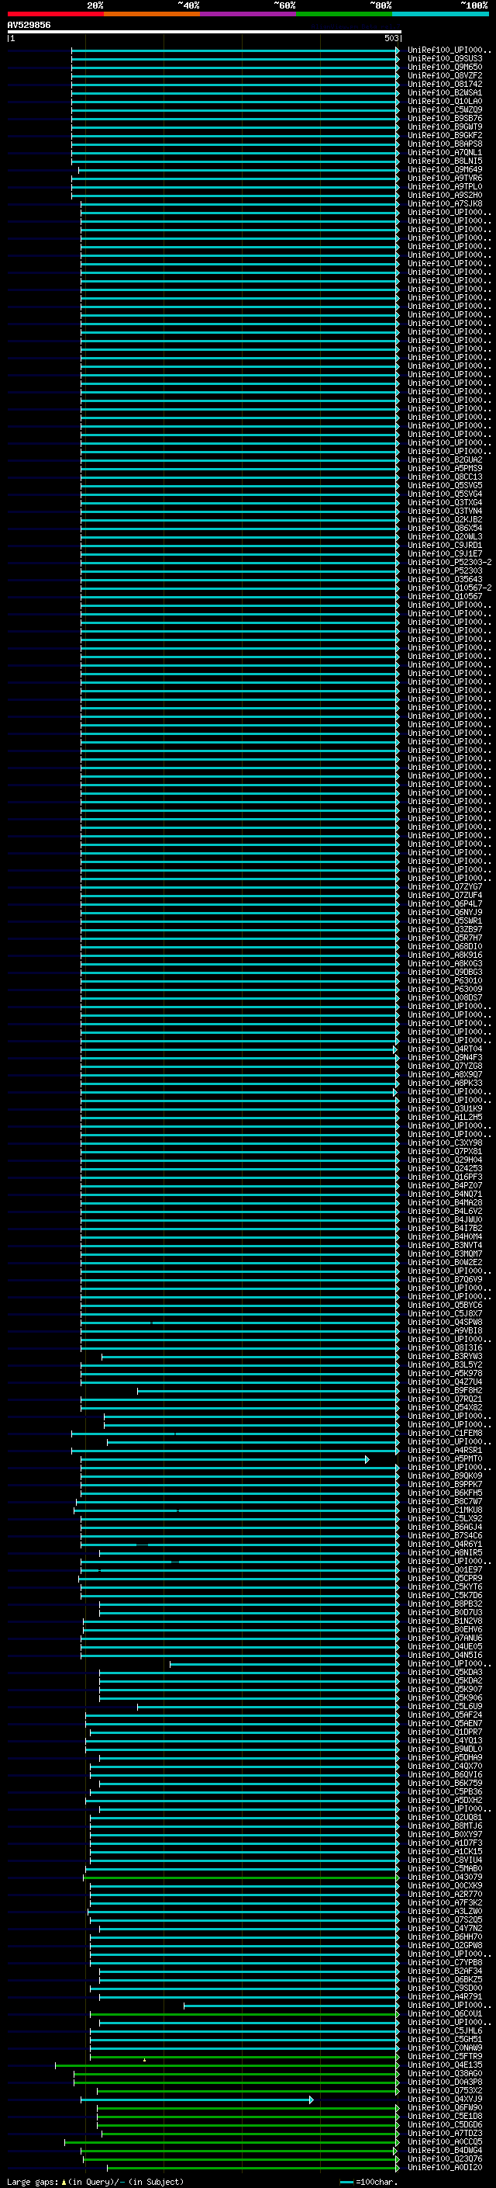Select hit label UniRef100_A7QNL1

coord(444,152)
